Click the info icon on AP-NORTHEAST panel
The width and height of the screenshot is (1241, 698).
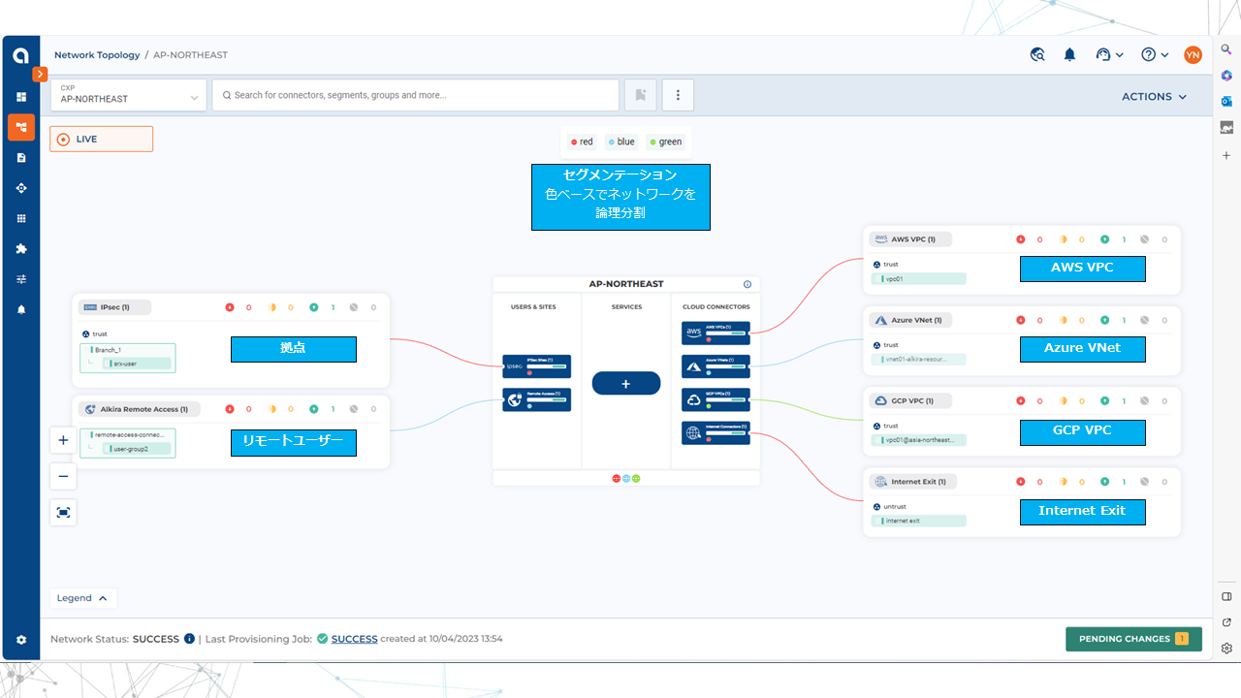(x=748, y=284)
